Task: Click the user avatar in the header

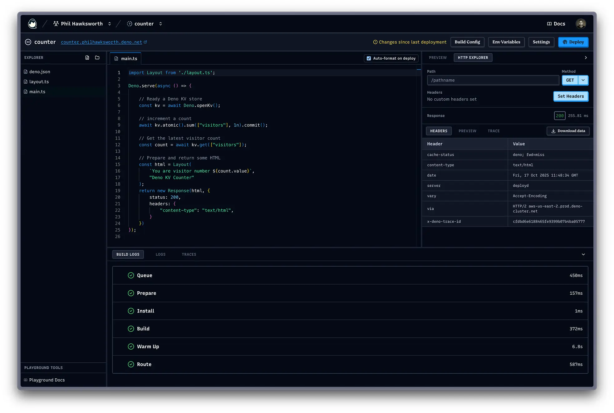Action: (581, 24)
